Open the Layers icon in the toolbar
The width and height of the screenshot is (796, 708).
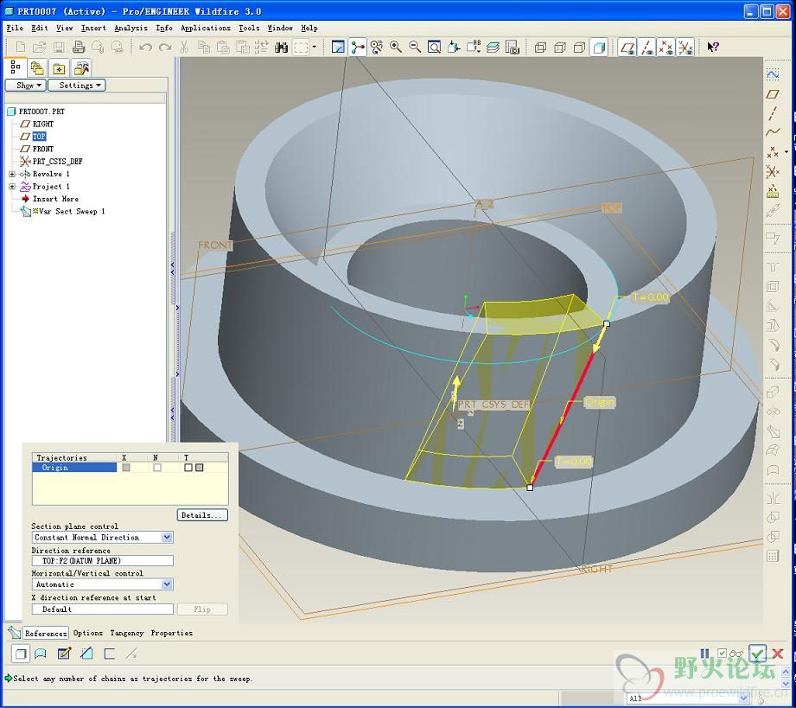pyautogui.click(x=493, y=48)
